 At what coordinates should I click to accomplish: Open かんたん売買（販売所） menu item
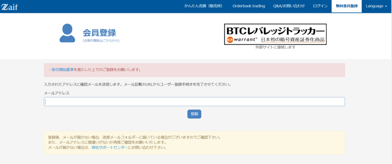coord(204,6)
